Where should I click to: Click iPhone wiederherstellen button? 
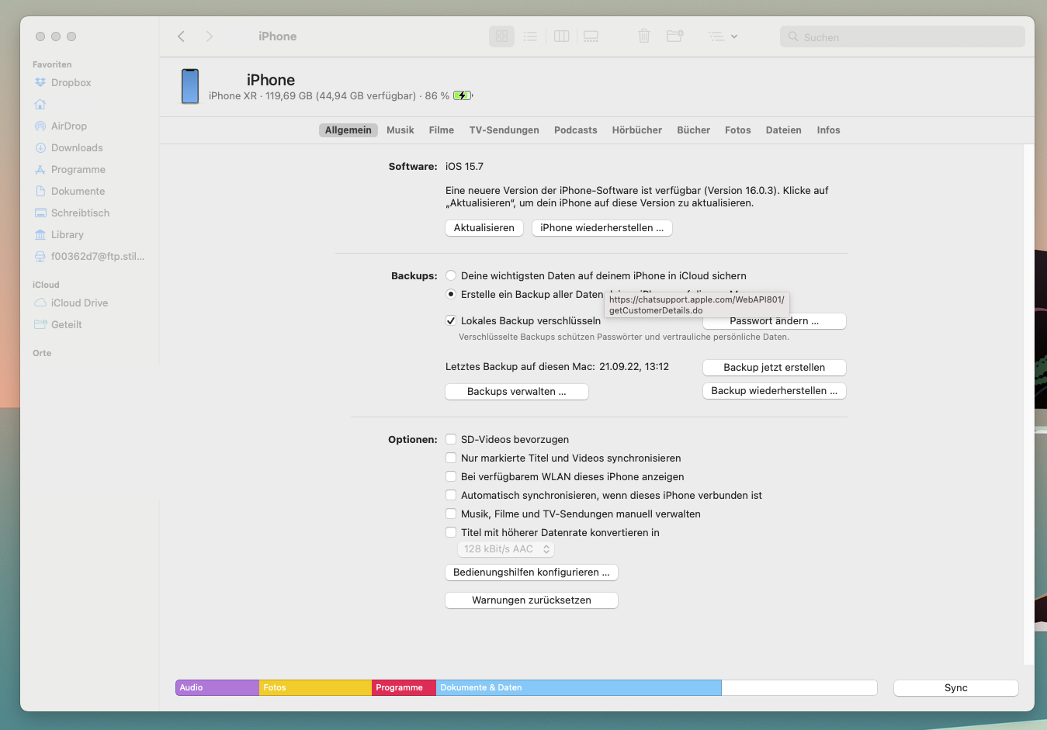click(x=602, y=228)
